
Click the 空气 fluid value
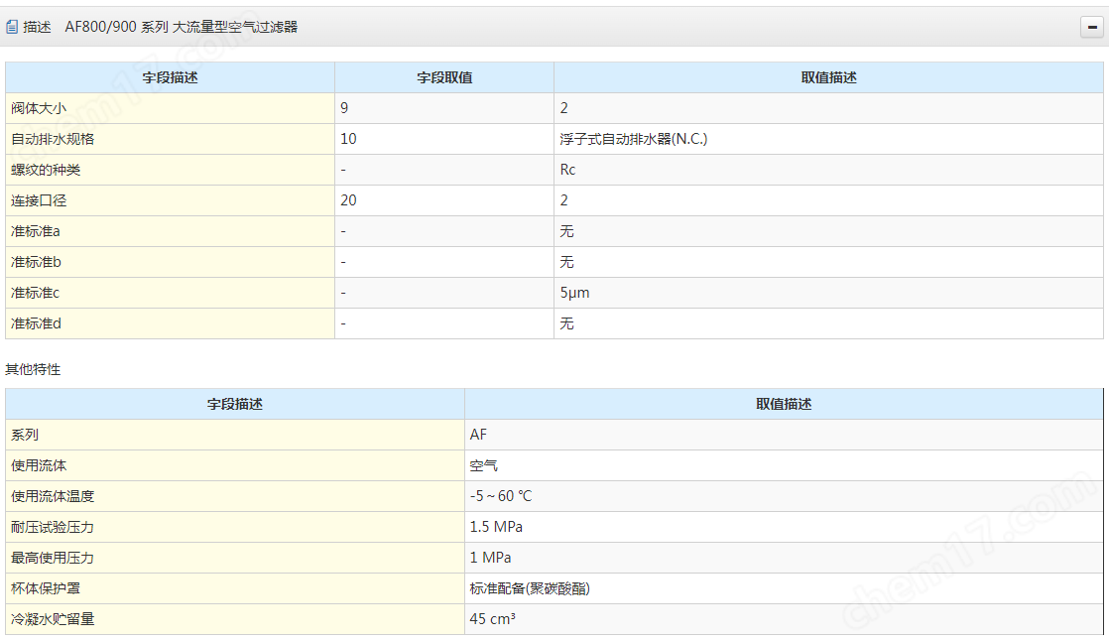click(484, 465)
